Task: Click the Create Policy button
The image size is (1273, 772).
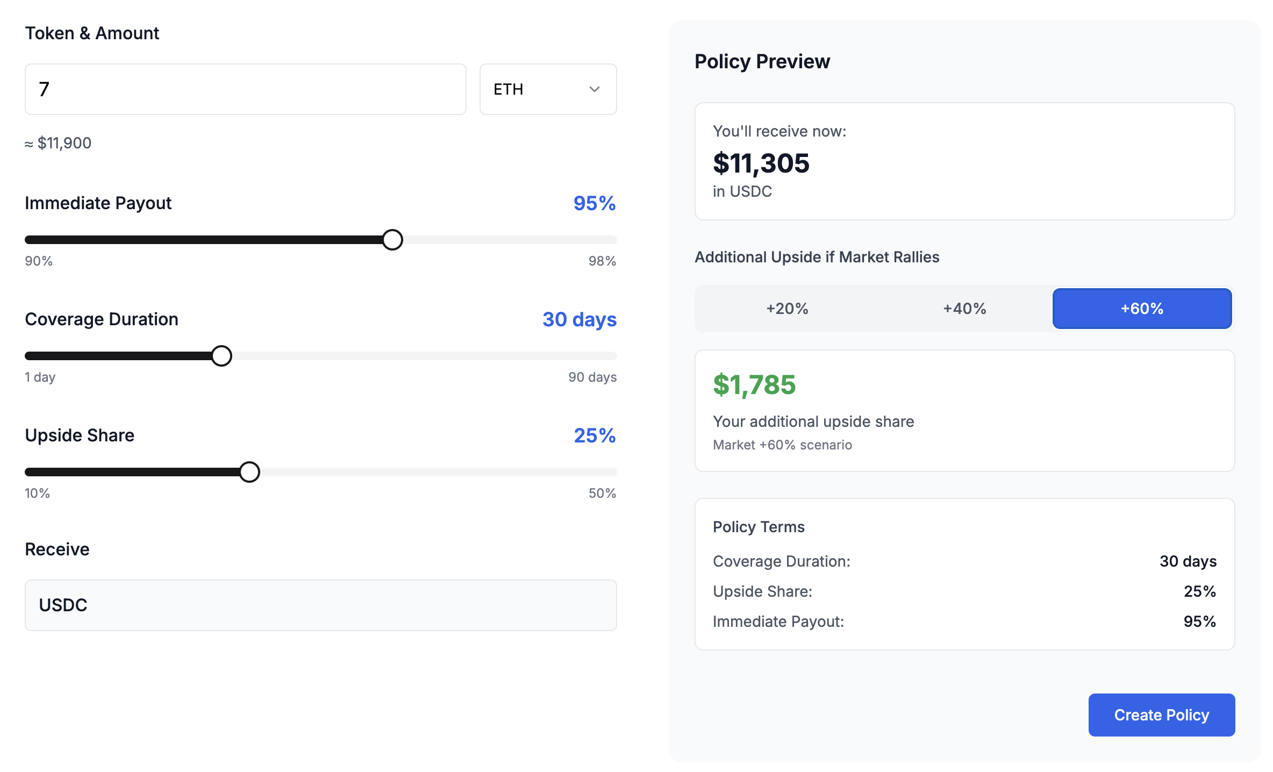Action: [x=1161, y=714]
